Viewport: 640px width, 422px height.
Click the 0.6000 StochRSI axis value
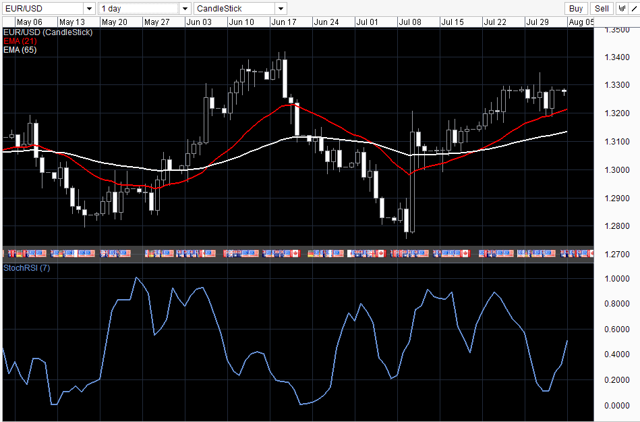[x=617, y=329]
